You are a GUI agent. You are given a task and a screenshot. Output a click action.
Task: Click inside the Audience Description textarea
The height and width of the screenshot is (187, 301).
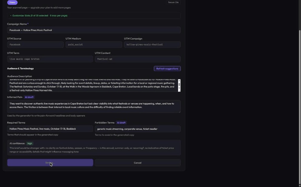coord(92,86)
